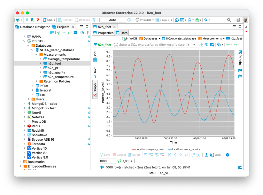Jump to last page arrow icon
Image resolution: width=263 pixels, height=195 pixels.
186,155
